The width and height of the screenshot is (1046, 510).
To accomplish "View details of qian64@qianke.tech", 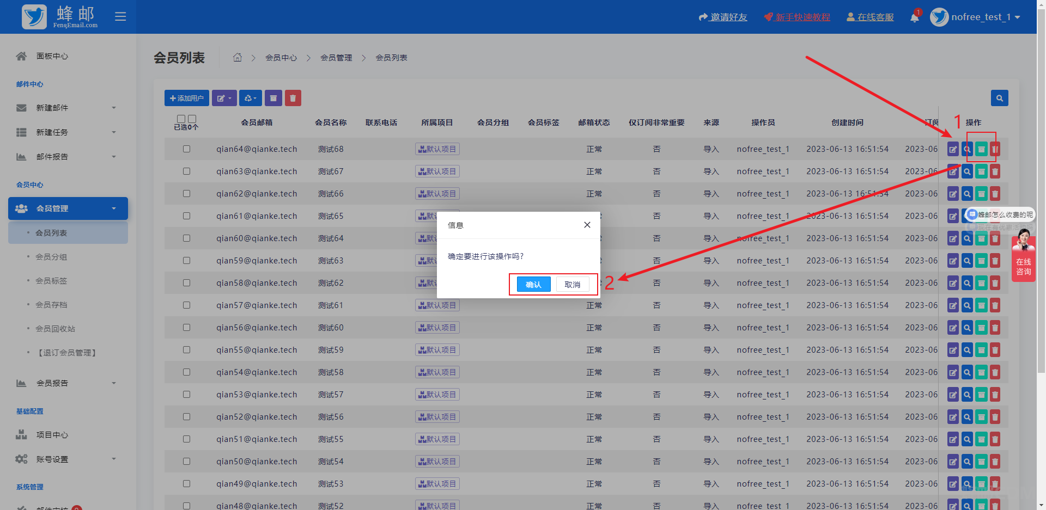I will (x=967, y=149).
